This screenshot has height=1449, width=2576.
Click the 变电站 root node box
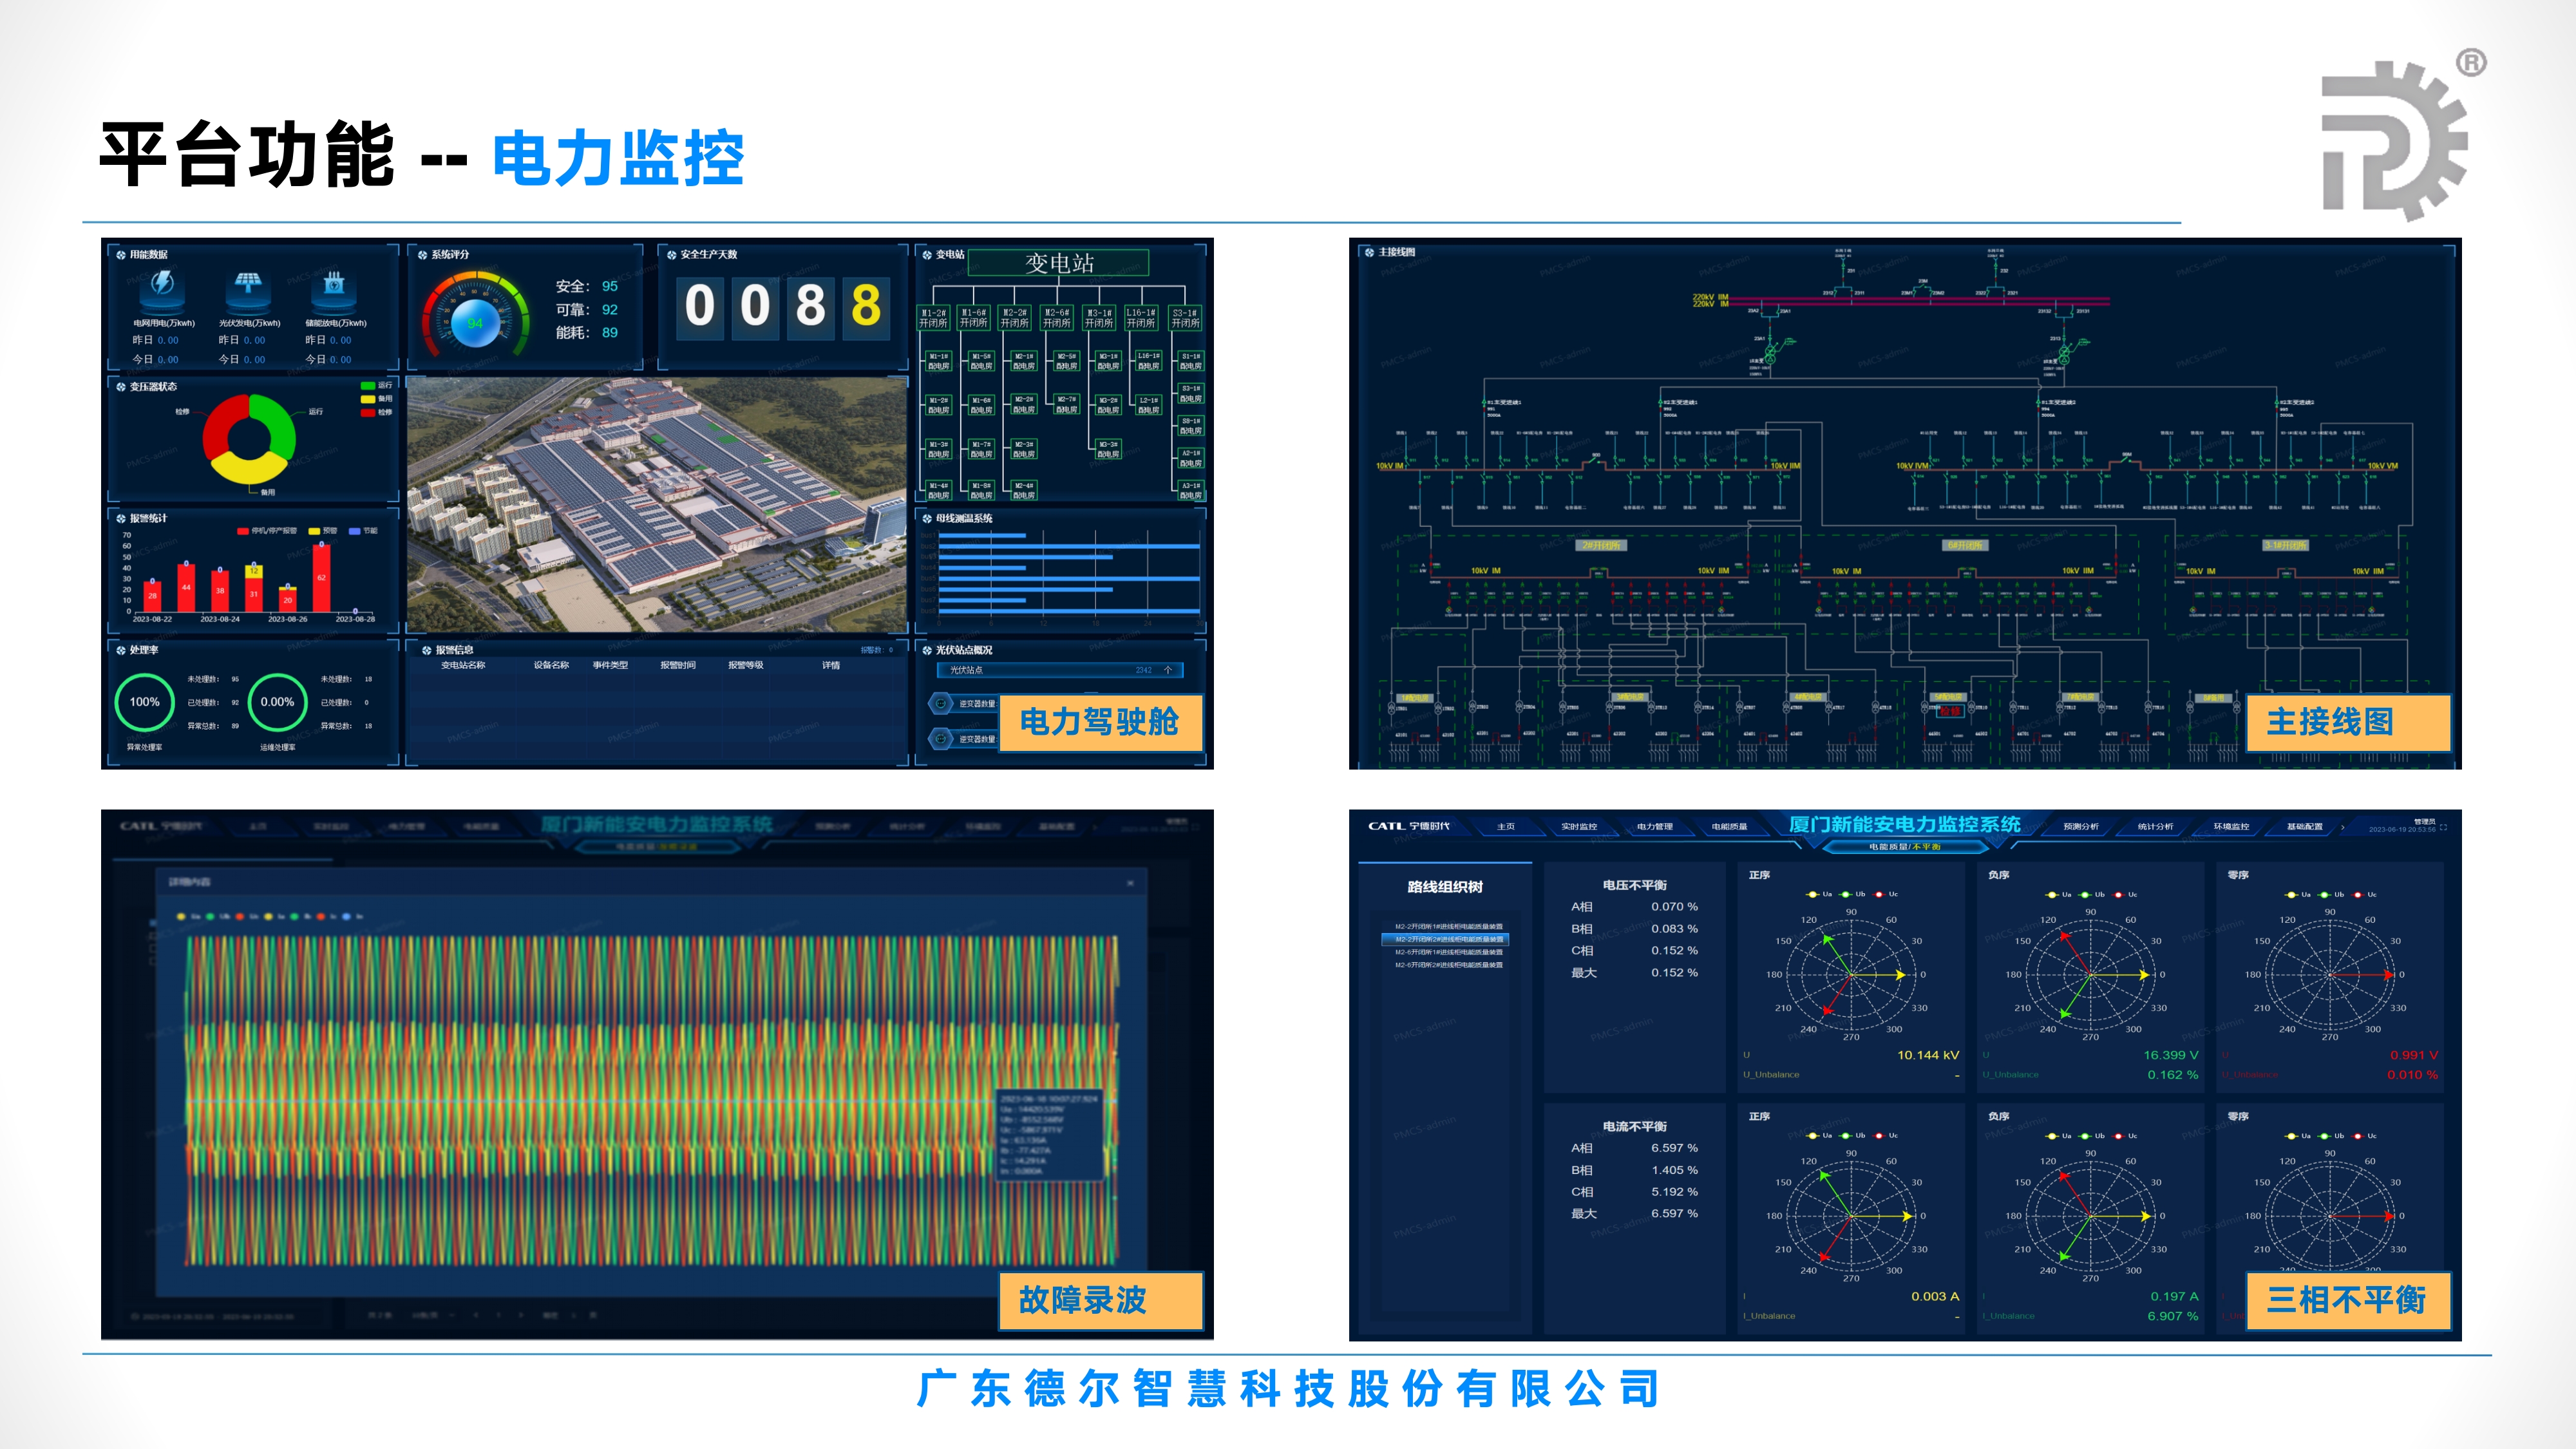coord(1059,263)
